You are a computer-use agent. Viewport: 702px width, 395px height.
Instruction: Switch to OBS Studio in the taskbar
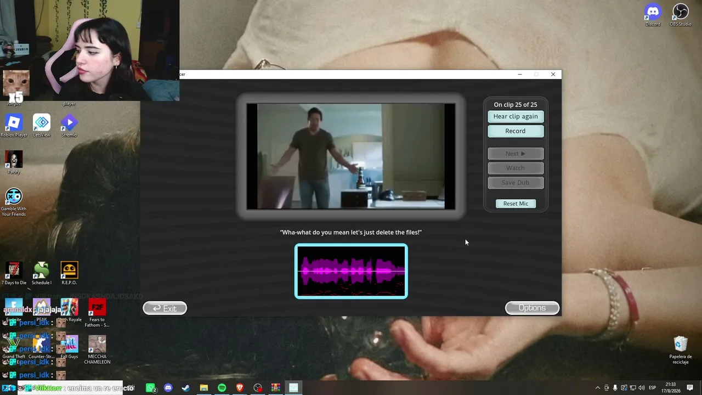pyautogui.click(x=258, y=388)
